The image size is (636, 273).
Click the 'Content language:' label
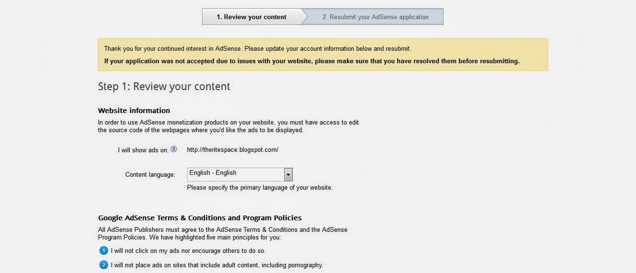[150, 174]
